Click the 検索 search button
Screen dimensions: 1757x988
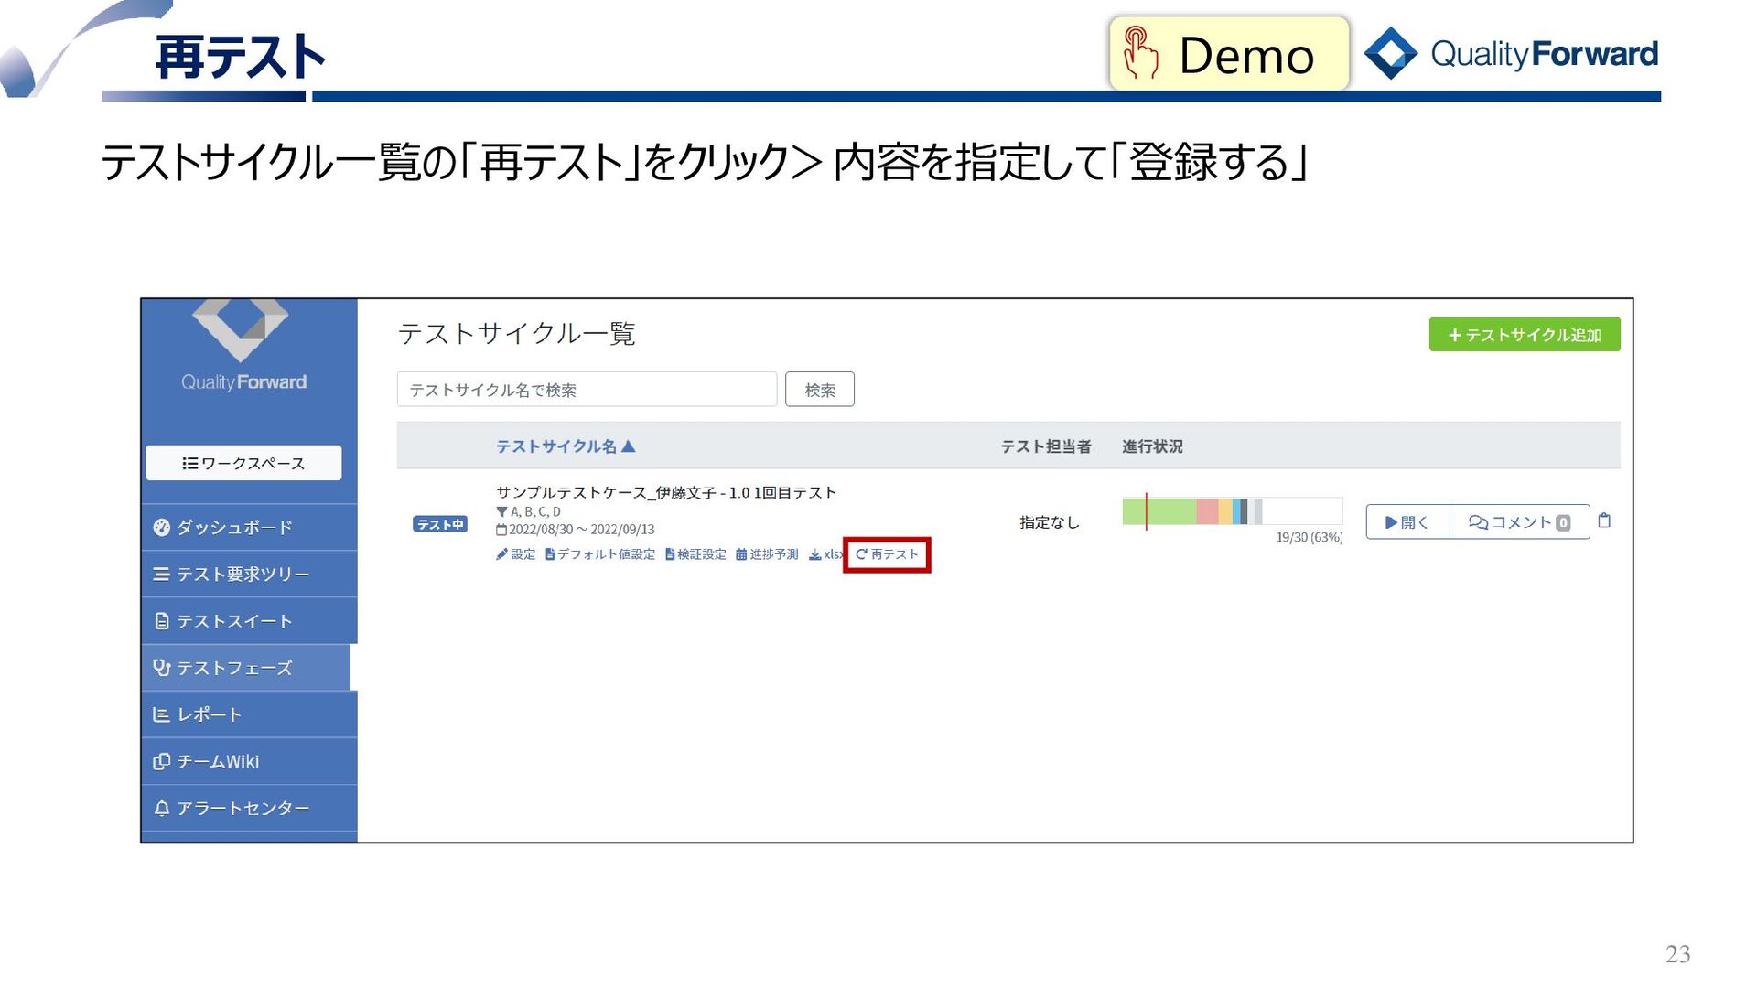click(x=819, y=390)
